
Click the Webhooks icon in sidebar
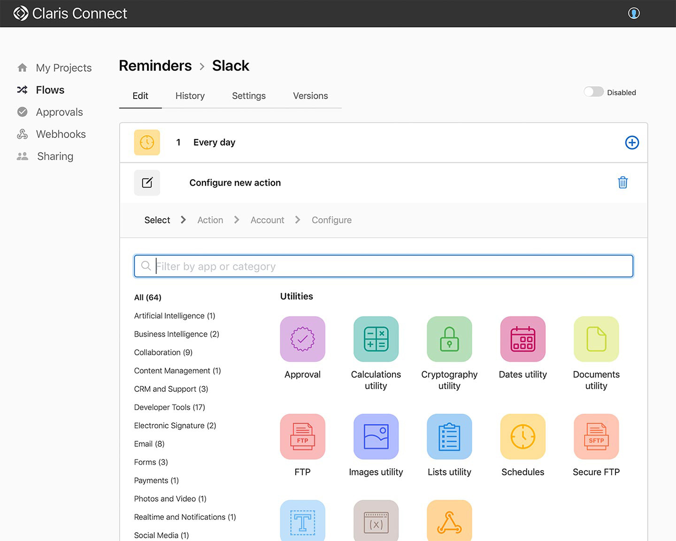click(x=22, y=134)
